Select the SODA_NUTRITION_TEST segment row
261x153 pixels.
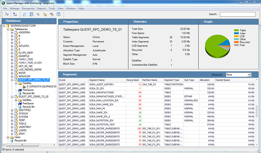(156, 124)
